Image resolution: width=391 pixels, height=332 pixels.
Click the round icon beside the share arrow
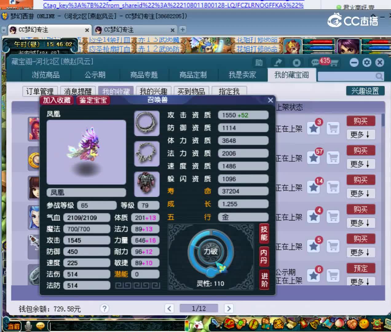tap(297, 63)
